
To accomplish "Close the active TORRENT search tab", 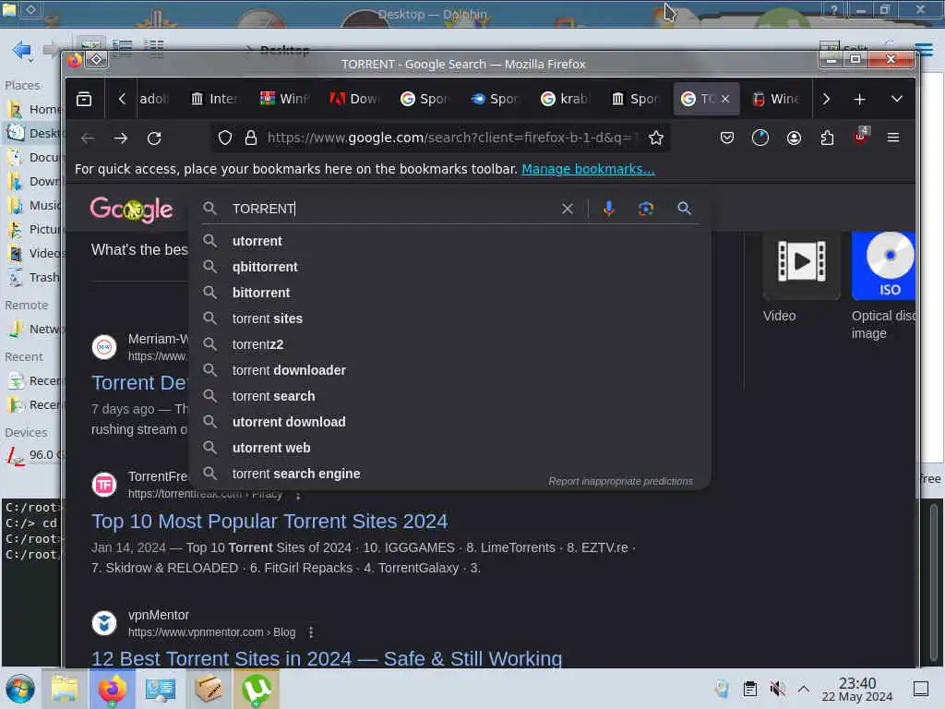I will (725, 99).
